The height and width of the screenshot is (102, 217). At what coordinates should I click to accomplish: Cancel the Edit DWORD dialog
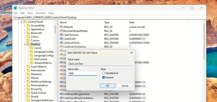[x=125, y=86]
